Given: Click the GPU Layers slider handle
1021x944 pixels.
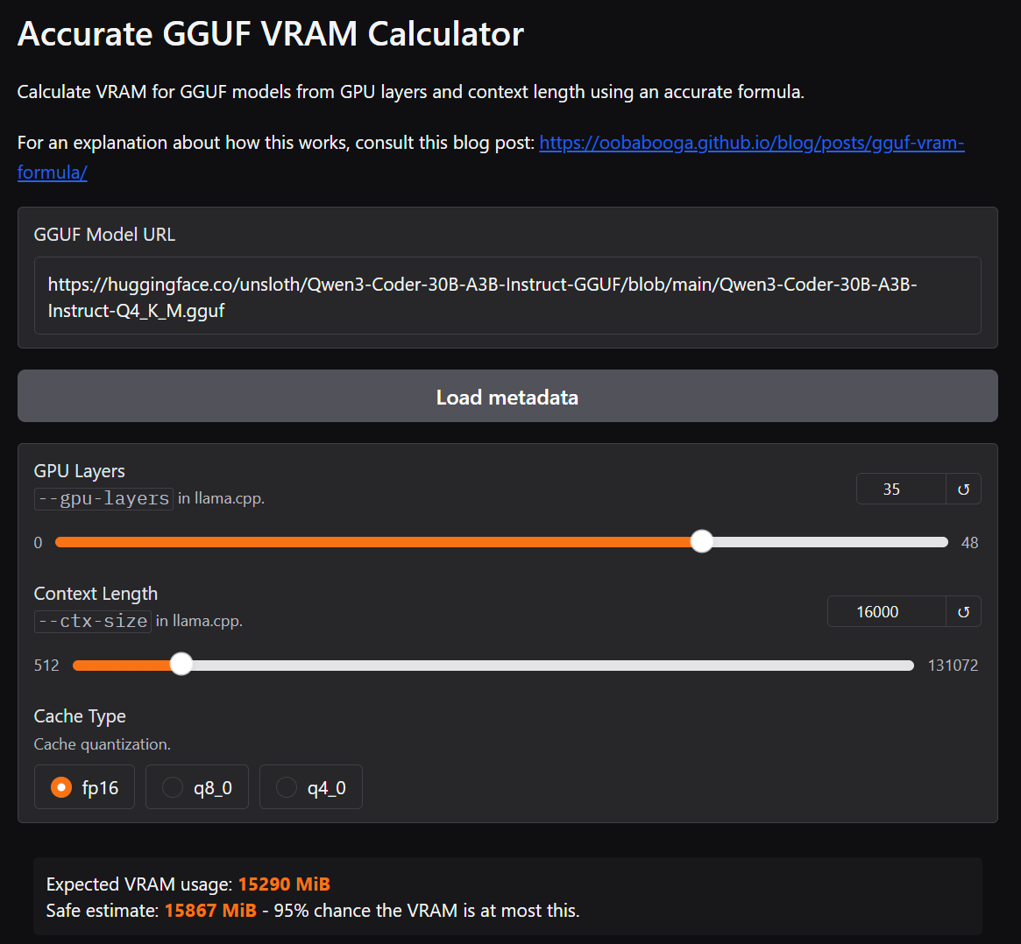Looking at the screenshot, I should [x=701, y=542].
